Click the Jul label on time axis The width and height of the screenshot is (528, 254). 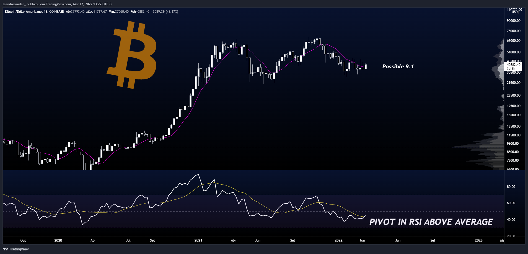[128, 240]
